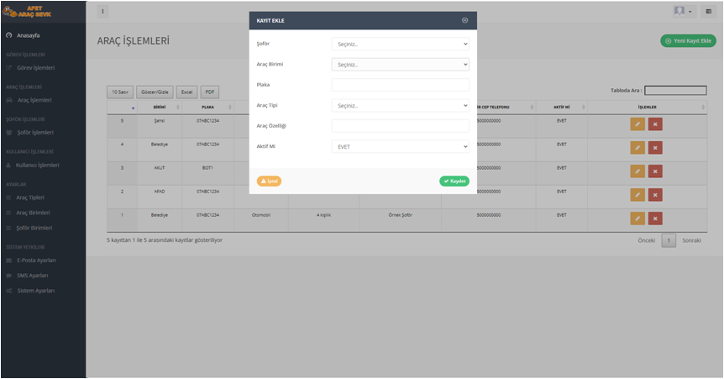Click the top-right menu lines icon

[x=709, y=12]
